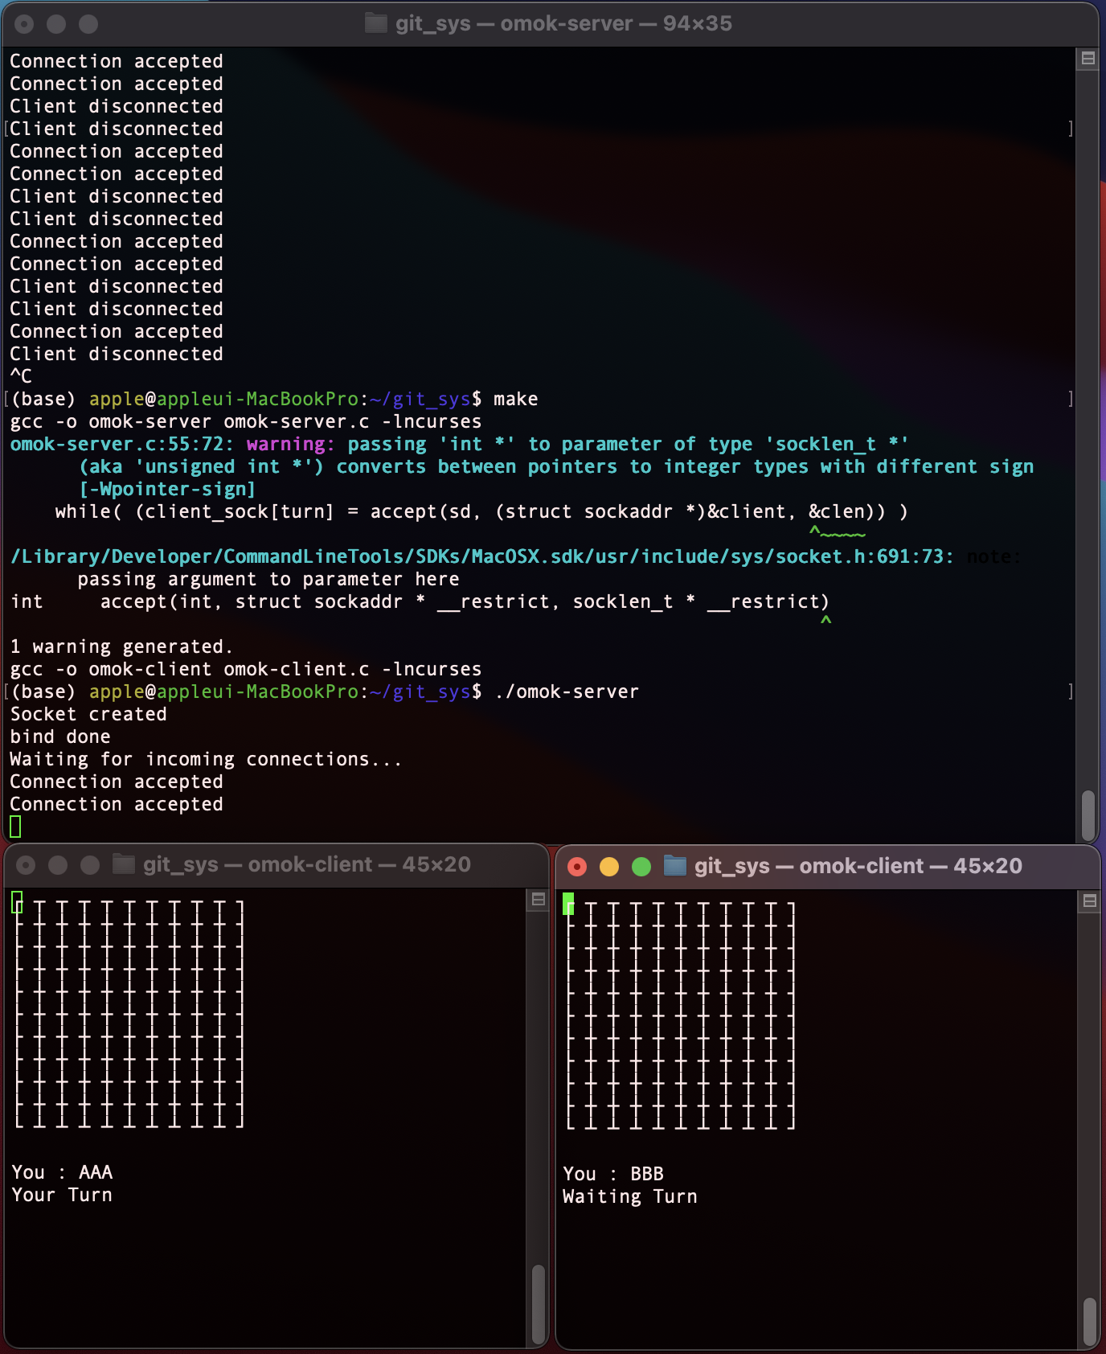Click the '[-Wpointer-sign]' warning flag

pyautogui.click(x=167, y=489)
